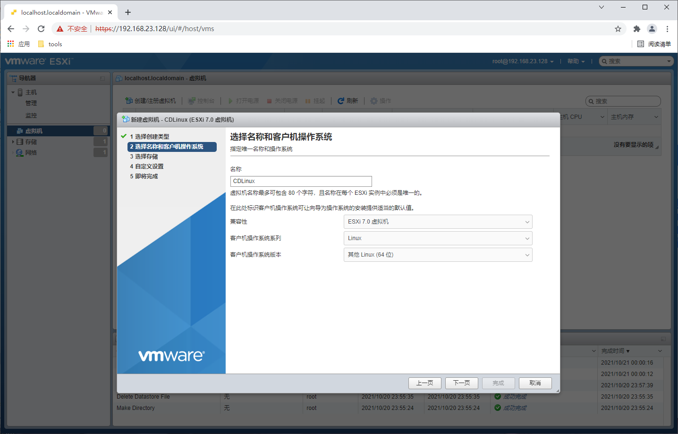
Task: Open a new browser tab
Action: coord(128,12)
